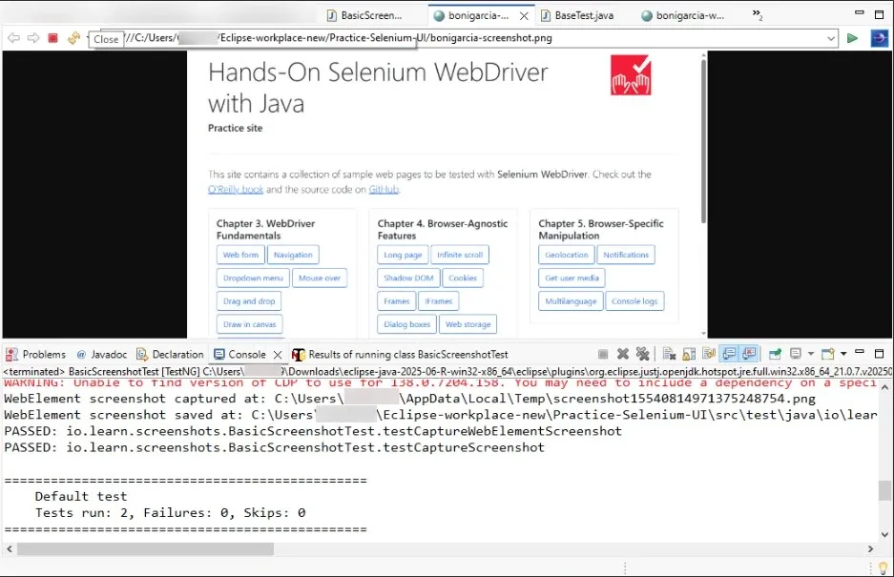Maximize the Console panel
The image size is (894, 577).
(879, 354)
